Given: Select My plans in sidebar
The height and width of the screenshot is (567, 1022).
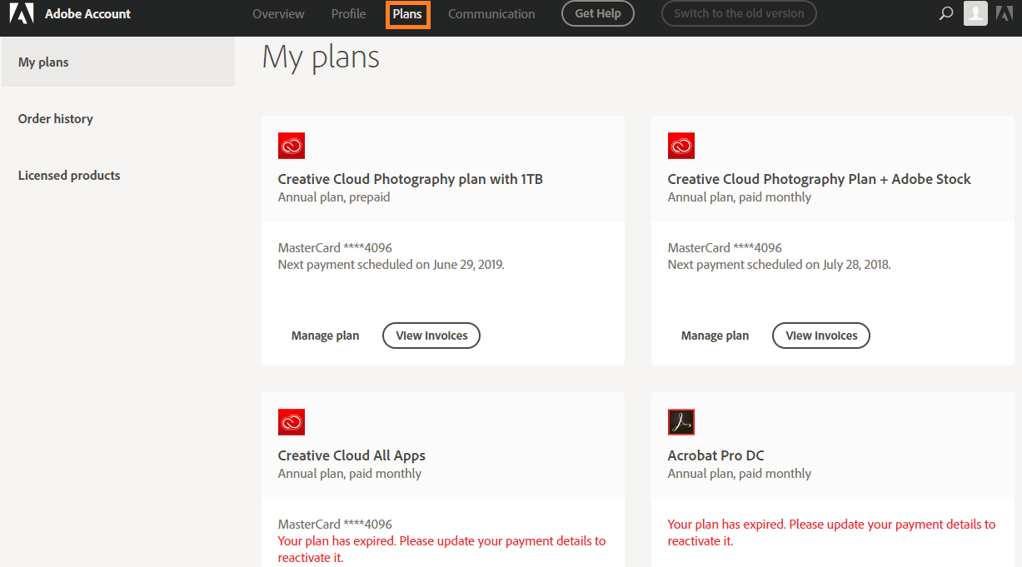Looking at the screenshot, I should pos(43,62).
